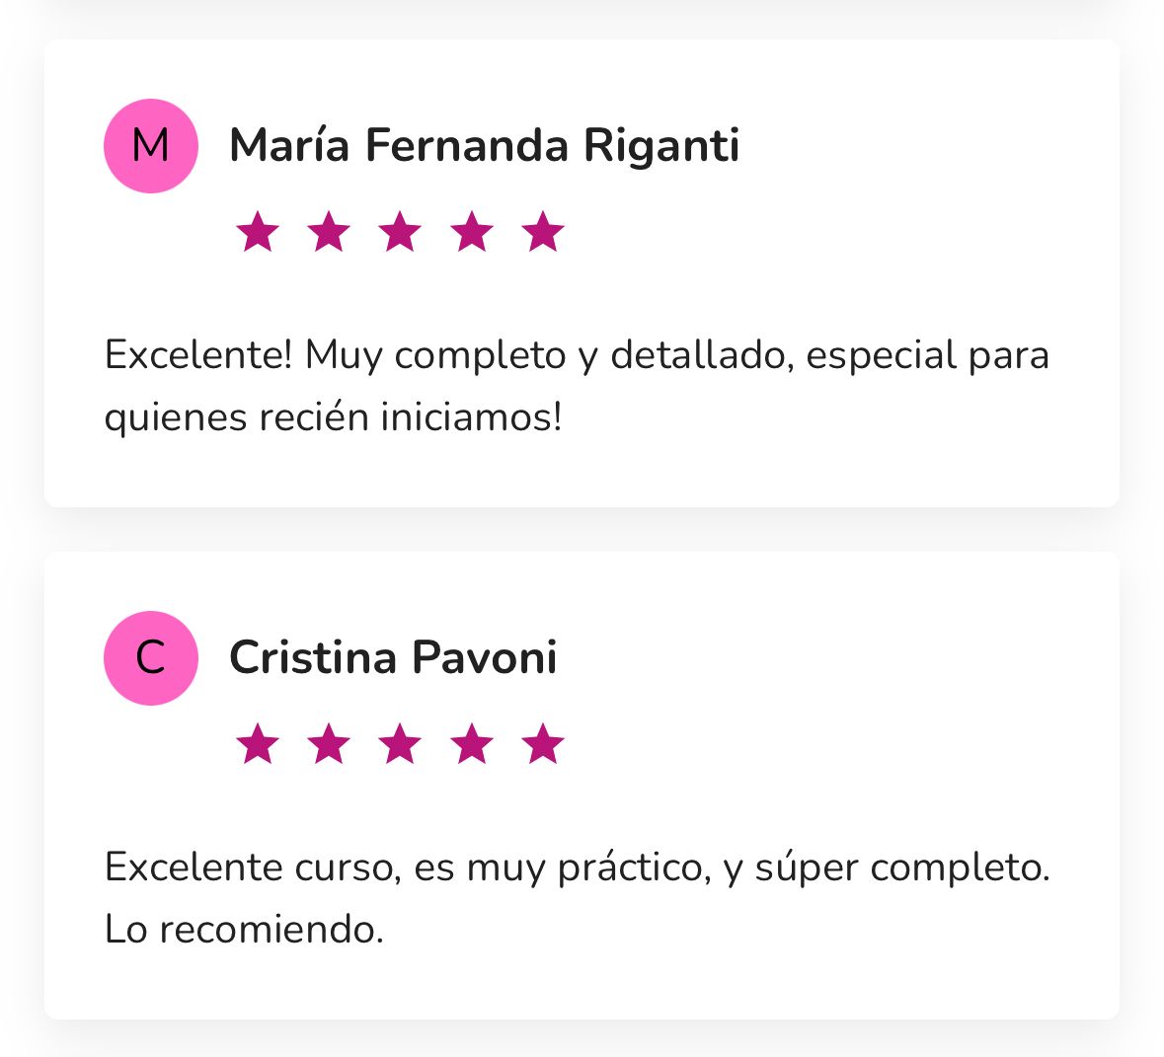Select third star in María Fernanda's rating
The image size is (1164, 1057).
400,233
